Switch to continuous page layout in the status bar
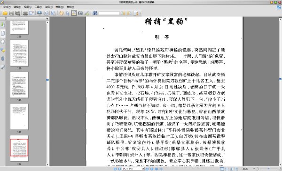 pos(227,169)
